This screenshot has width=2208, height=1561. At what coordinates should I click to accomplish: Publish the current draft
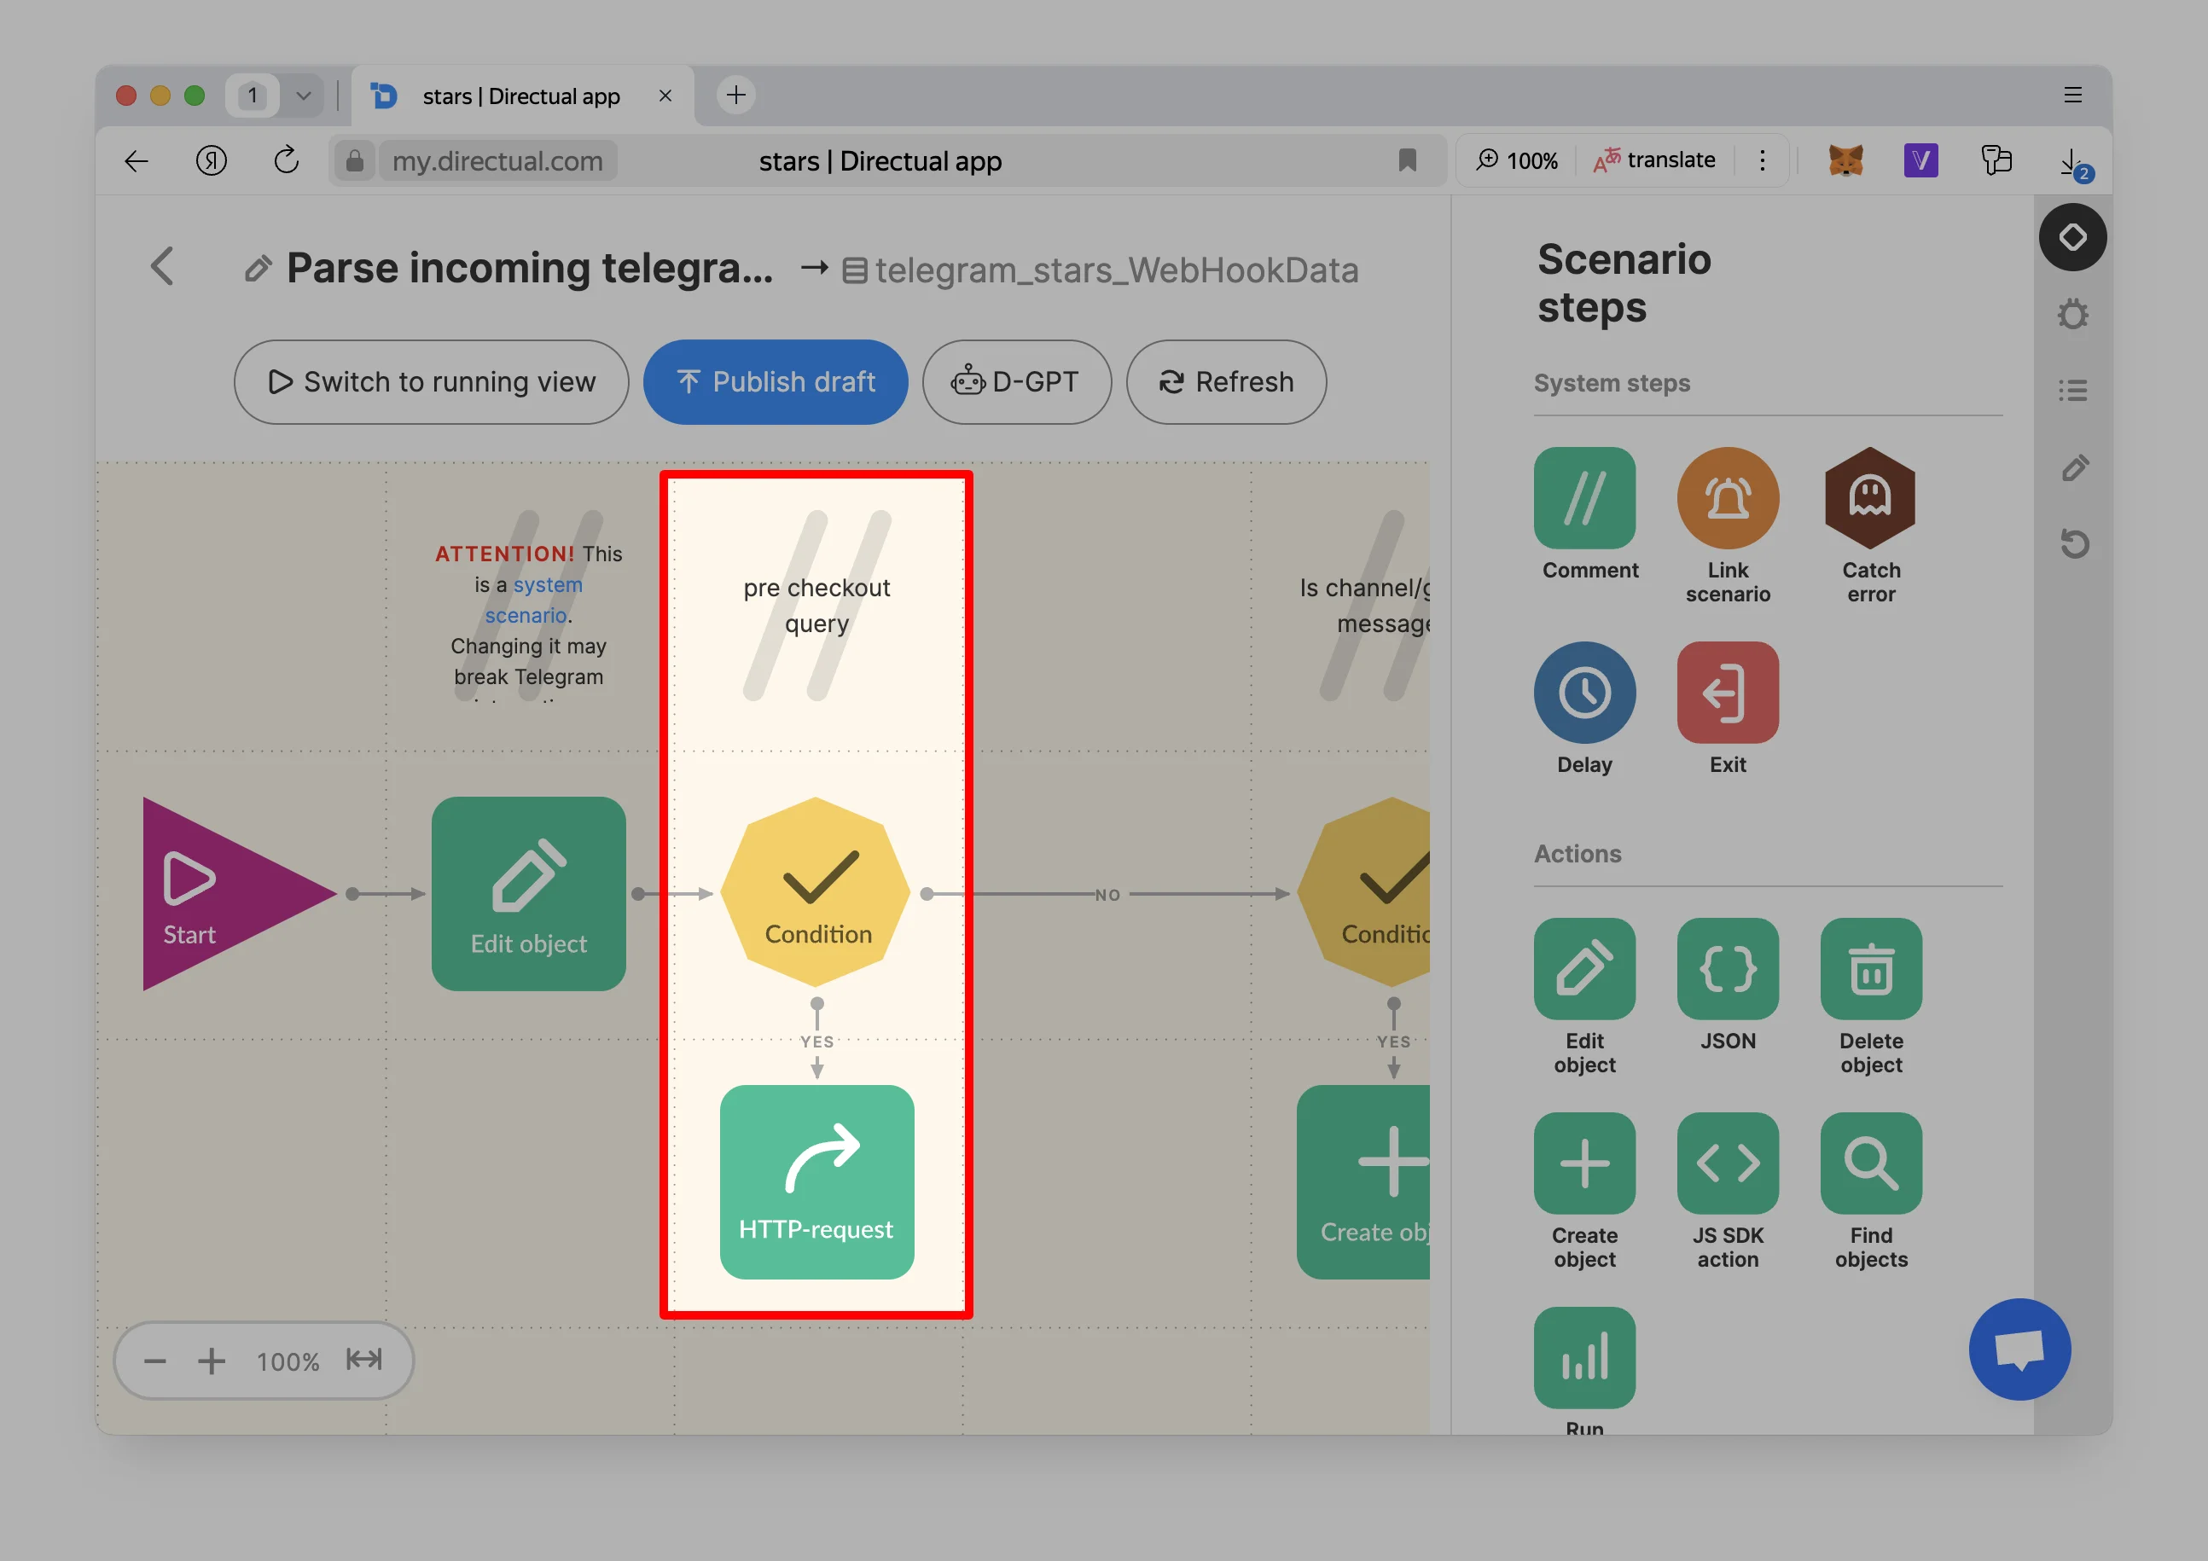[x=776, y=381]
